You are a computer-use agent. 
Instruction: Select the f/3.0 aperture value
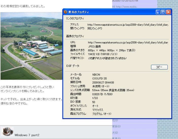click(95, 98)
